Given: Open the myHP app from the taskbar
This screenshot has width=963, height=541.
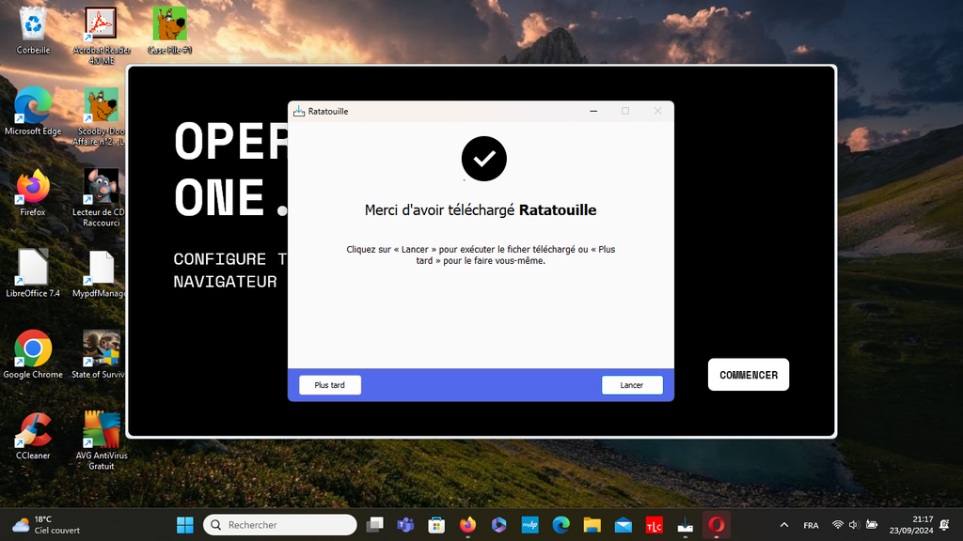Looking at the screenshot, I should [529, 525].
